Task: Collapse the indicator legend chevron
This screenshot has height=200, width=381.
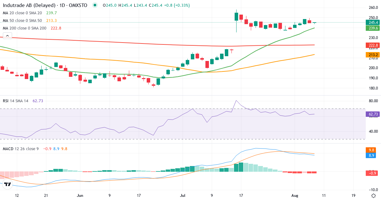Action: (7, 36)
